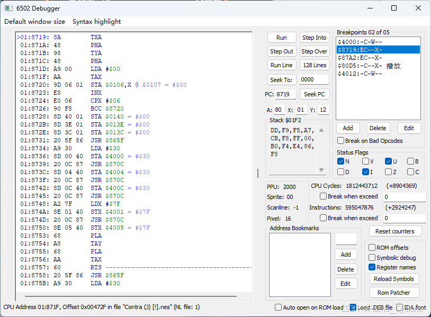The image size is (431, 317).
Task: Toggle the C status flag
Action: pos(410,172)
